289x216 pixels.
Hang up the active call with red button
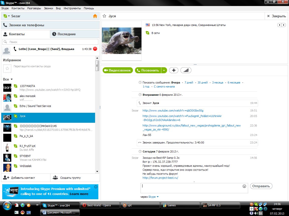pos(95,49)
